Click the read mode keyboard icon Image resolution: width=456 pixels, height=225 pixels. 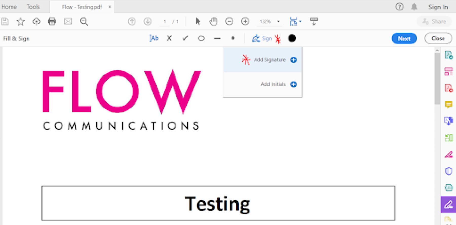[314, 22]
